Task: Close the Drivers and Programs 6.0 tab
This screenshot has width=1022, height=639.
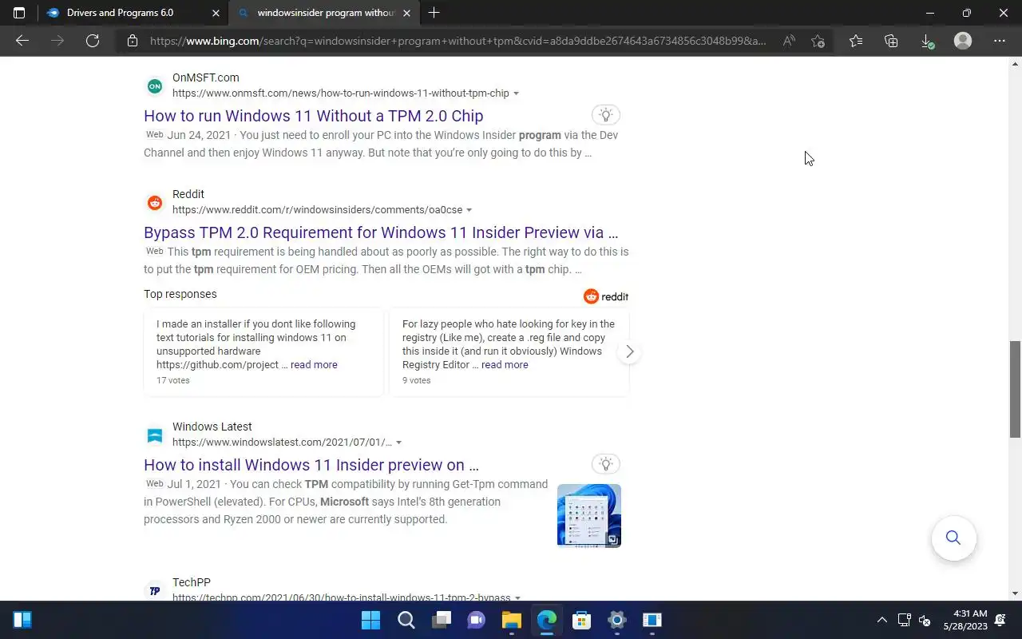Action: (216, 13)
